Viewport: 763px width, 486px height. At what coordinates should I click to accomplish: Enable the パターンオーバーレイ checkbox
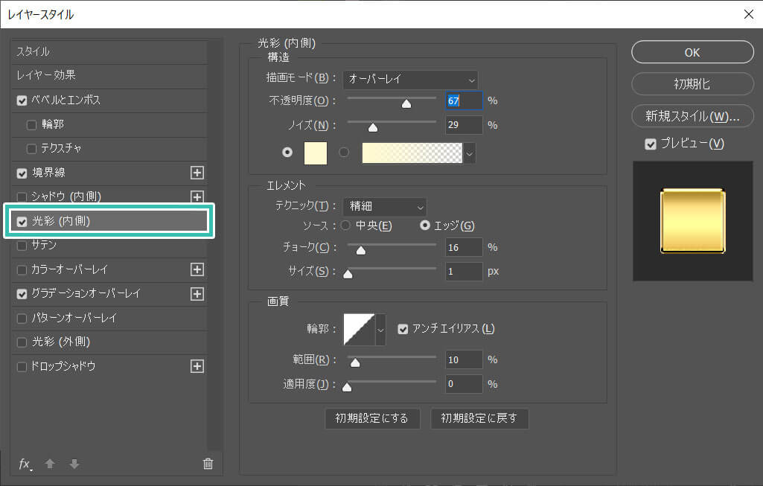coord(22,319)
